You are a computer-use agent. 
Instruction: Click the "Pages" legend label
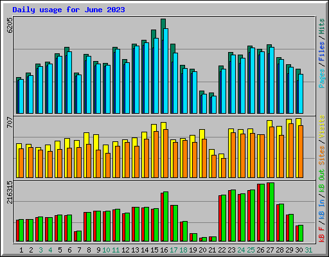click(x=322, y=78)
